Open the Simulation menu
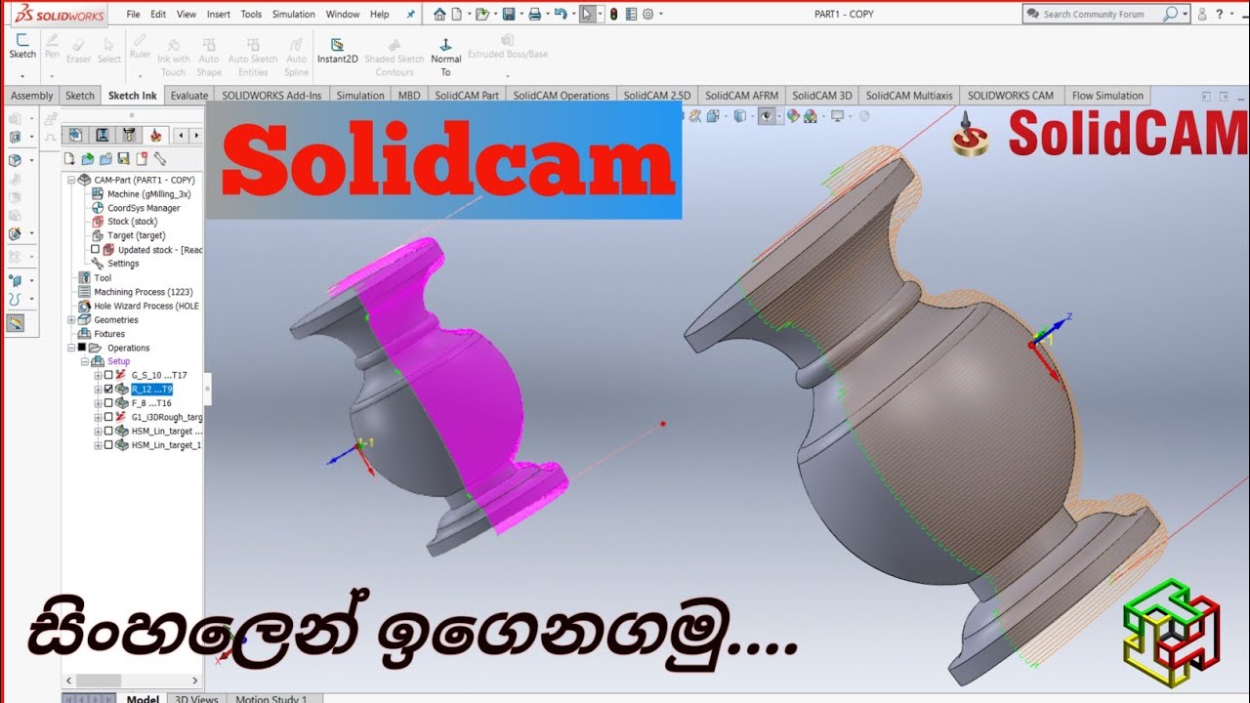This screenshot has width=1250, height=703. [x=294, y=14]
